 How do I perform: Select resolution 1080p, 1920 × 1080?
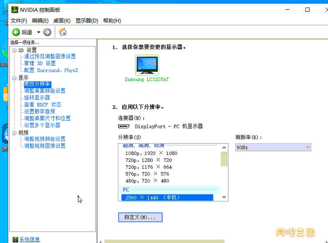coord(151,153)
